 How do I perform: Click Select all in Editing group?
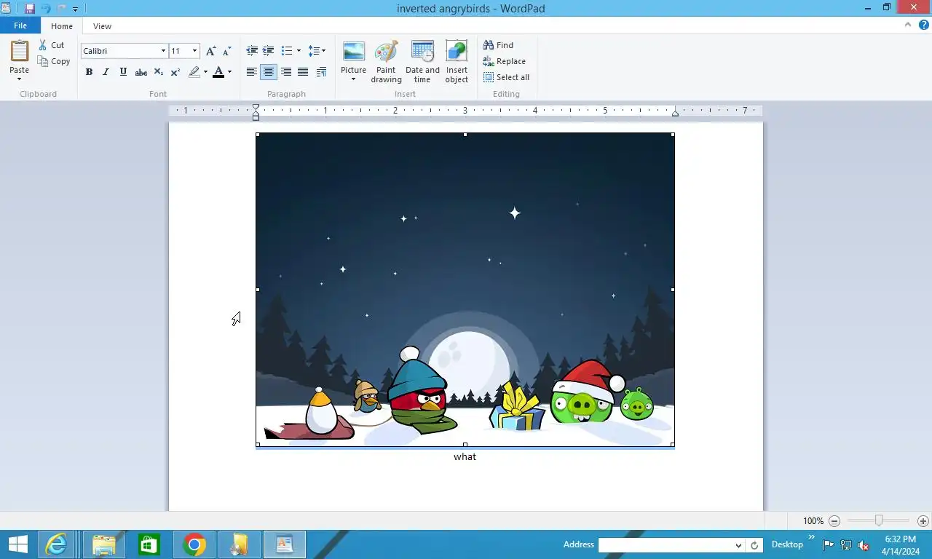506,77
